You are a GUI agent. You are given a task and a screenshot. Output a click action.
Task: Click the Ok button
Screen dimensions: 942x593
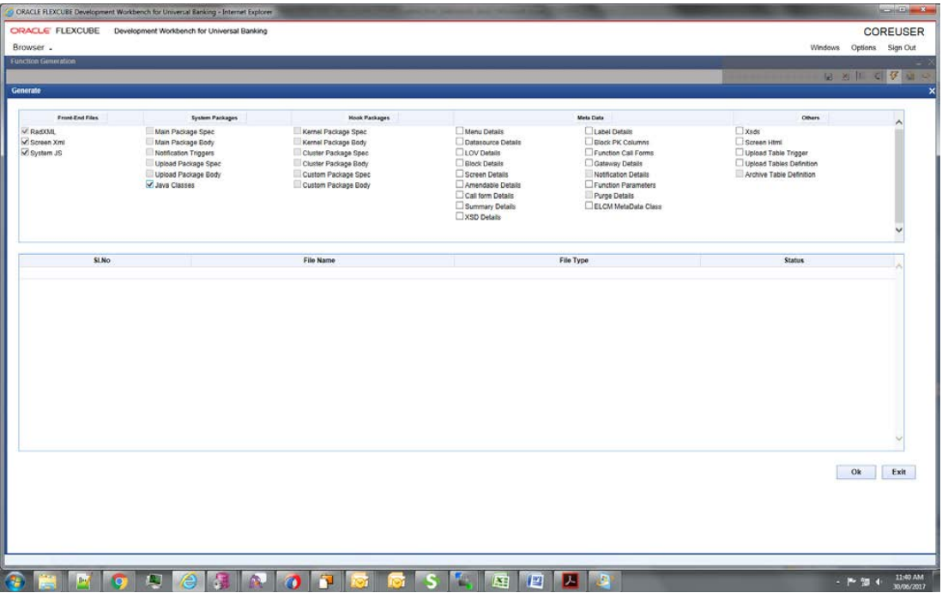tap(855, 472)
